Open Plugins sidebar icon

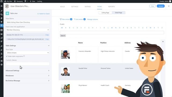(2, 50)
